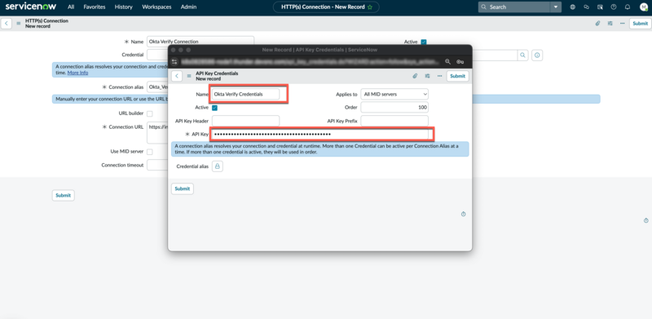Toggle Active checkbox in API Key Credentials popup
Image resolution: width=652 pixels, height=319 pixels.
click(214, 108)
